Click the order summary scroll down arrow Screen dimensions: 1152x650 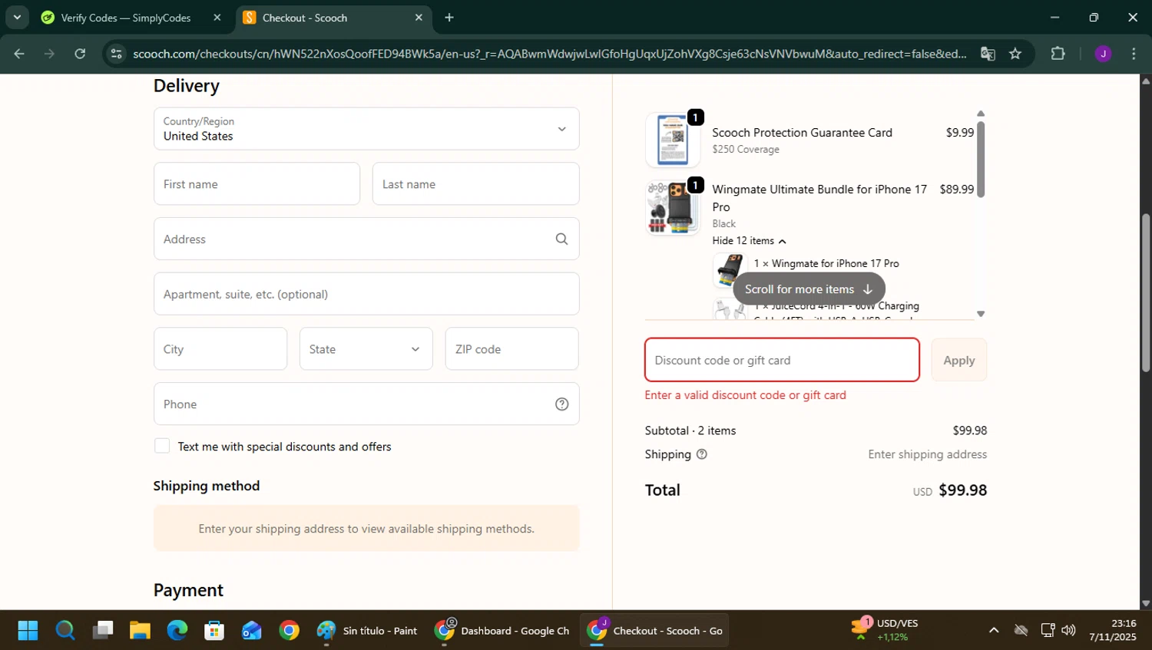980,314
